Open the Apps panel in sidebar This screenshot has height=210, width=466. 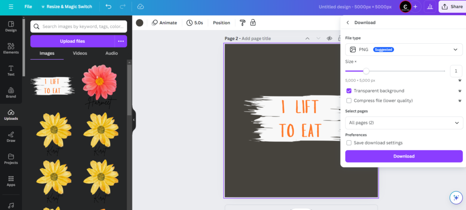pyautogui.click(x=11, y=181)
